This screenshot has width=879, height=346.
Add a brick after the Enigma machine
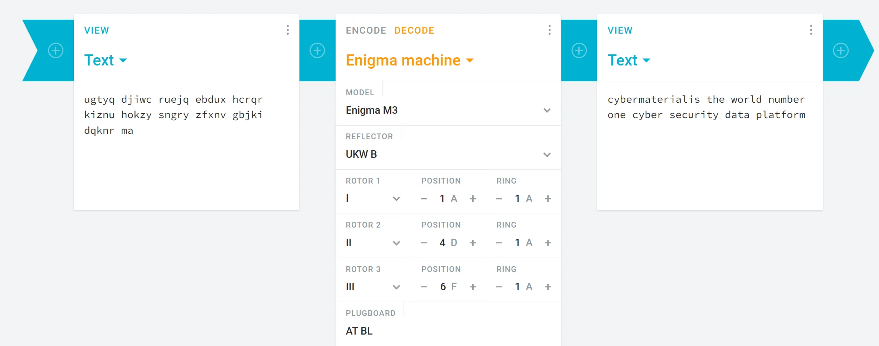[x=579, y=50]
